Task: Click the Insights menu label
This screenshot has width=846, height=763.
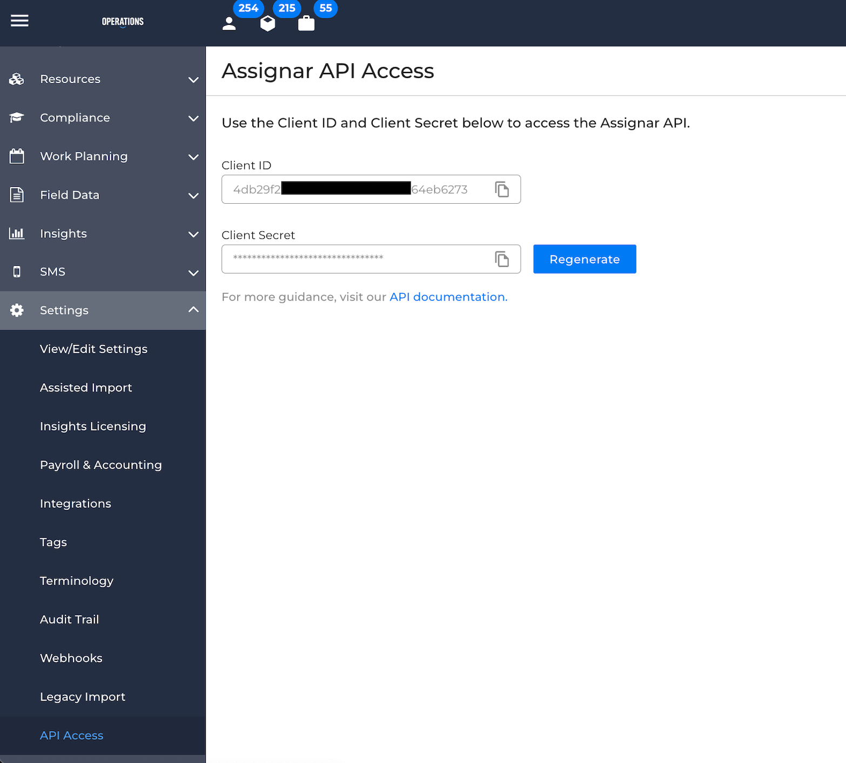Action: [x=63, y=233]
